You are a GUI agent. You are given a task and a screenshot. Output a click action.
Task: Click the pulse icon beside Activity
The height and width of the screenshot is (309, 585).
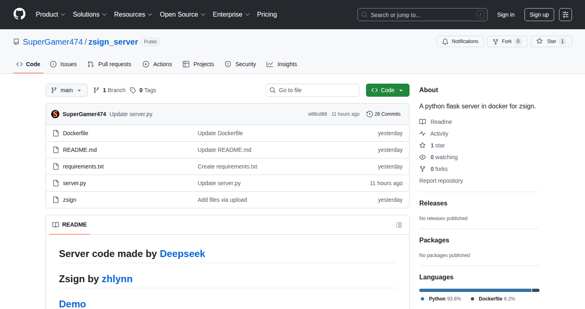point(422,134)
